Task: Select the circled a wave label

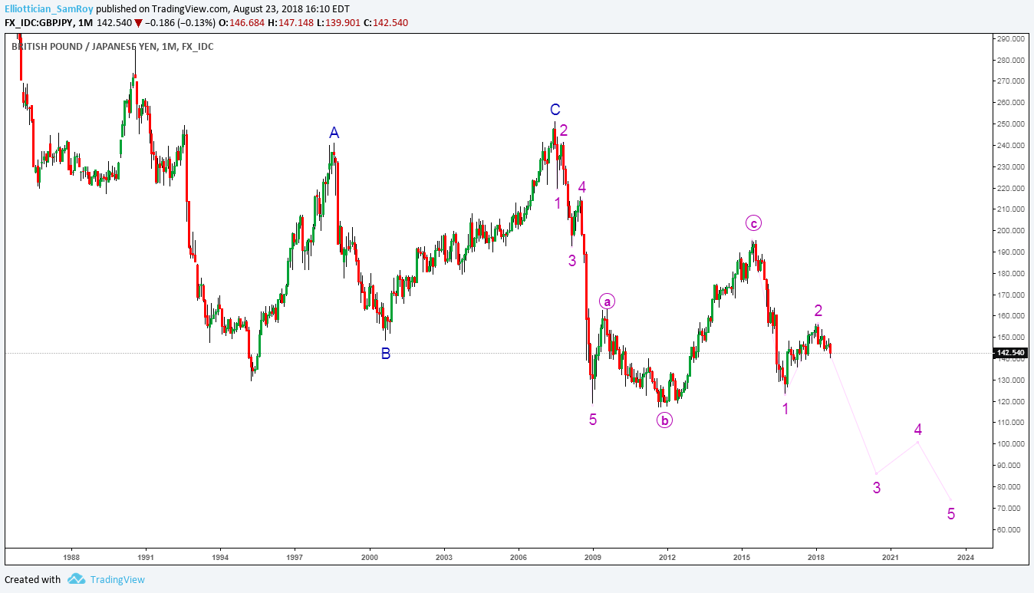Action: pos(607,301)
